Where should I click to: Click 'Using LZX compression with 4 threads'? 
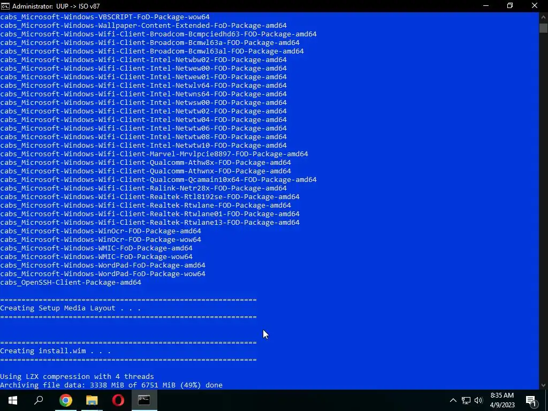coord(77,377)
